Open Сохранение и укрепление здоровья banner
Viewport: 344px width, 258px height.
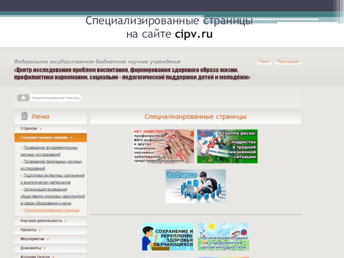(x=168, y=237)
